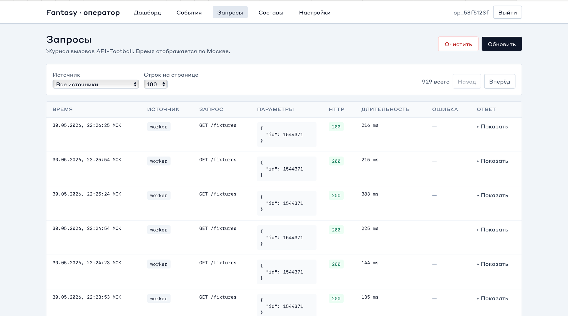Image resolution: width=568 pixels, height=316 pixels.
Task: Select the Запросы navigation tab
Action: (230, 12)
